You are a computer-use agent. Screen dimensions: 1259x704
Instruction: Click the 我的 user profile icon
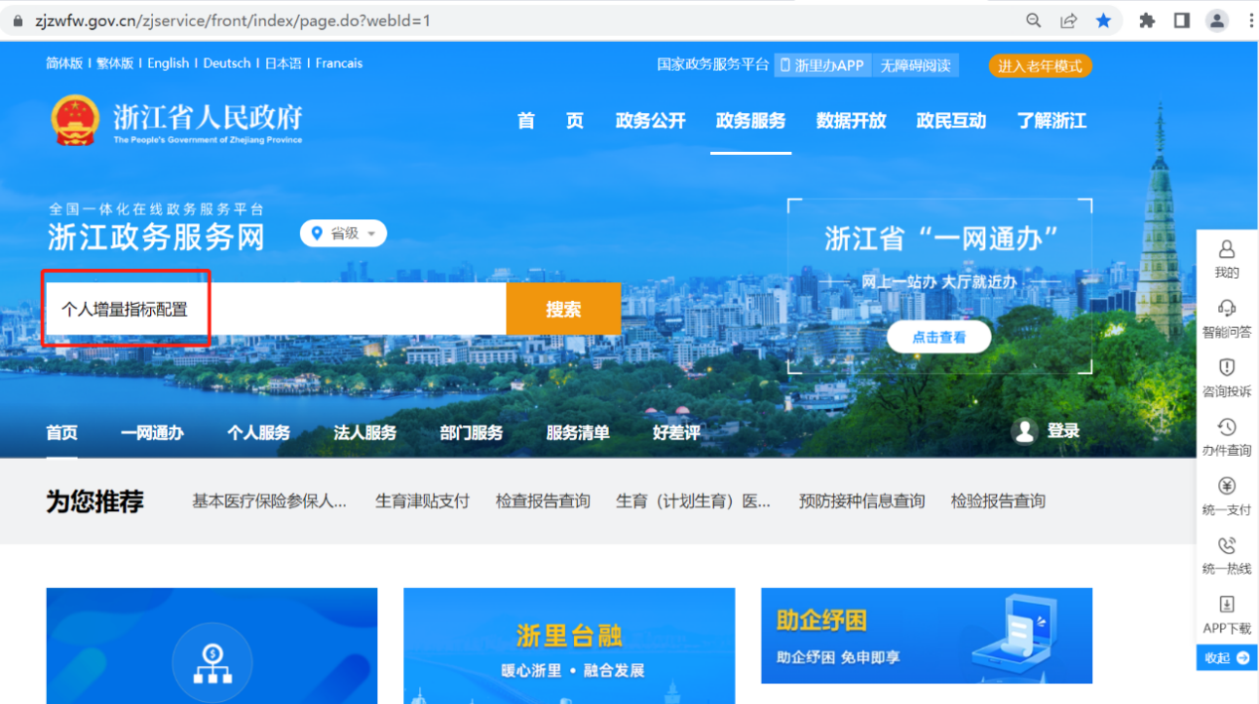point(1227,250)
